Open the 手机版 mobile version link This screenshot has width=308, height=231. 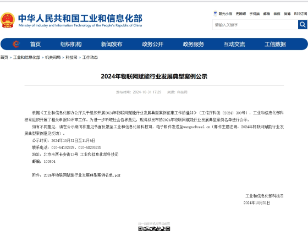(x=255, y=14)
